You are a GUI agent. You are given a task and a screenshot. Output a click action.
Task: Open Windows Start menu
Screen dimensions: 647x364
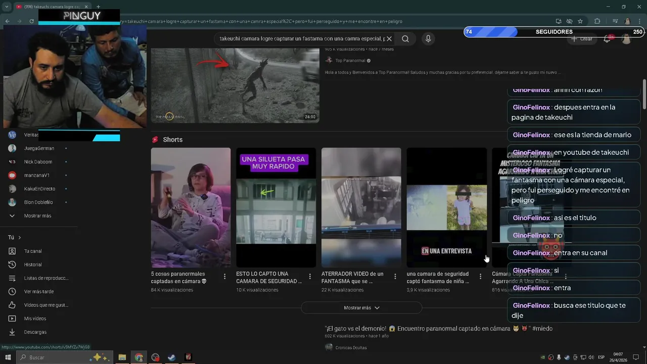[x=8, y=357]
